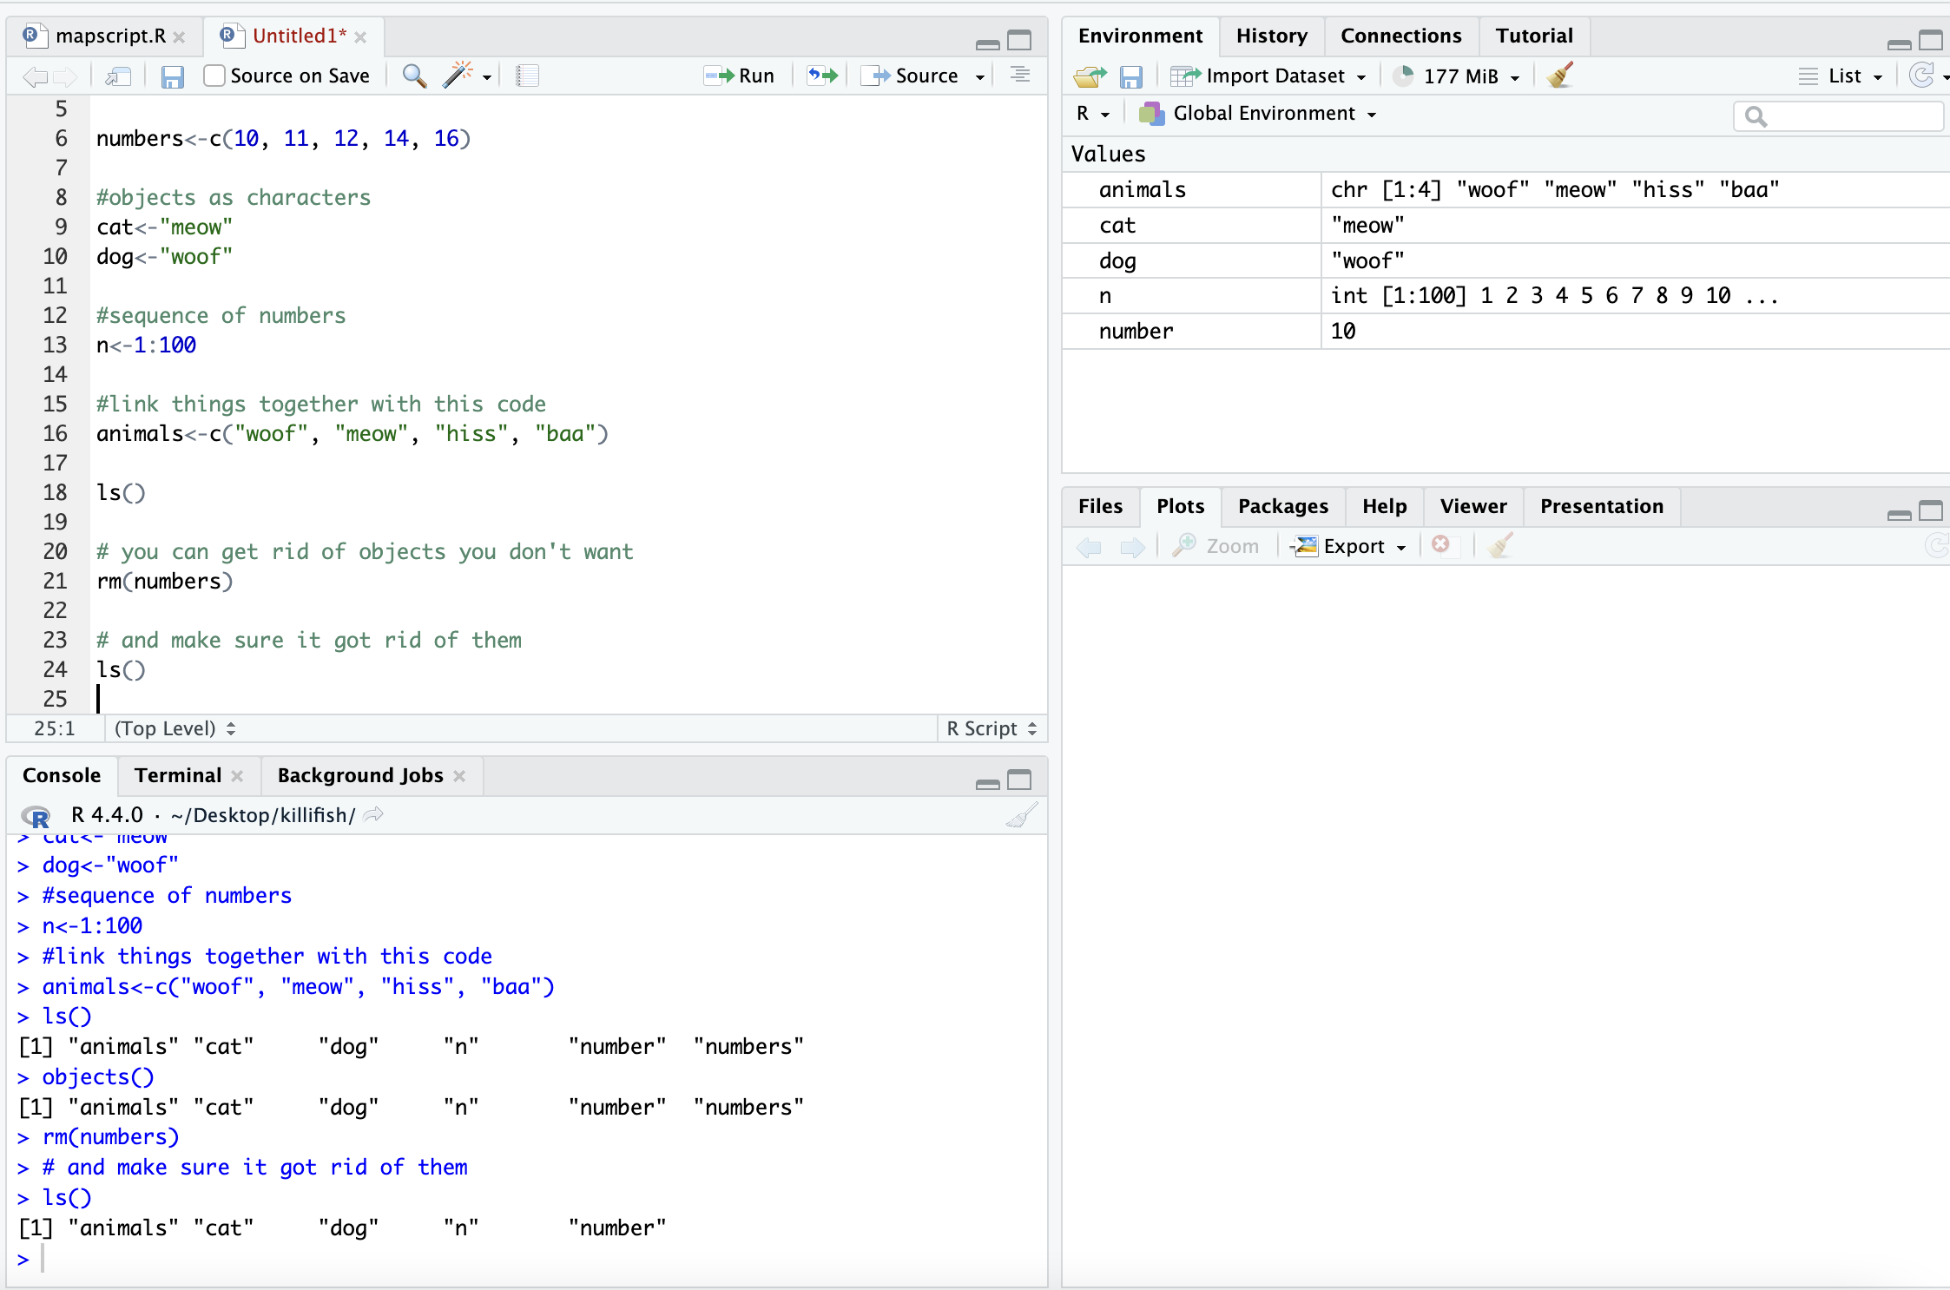
Task: Enable the Source on Save checkbox
Action: click(215, 76)
